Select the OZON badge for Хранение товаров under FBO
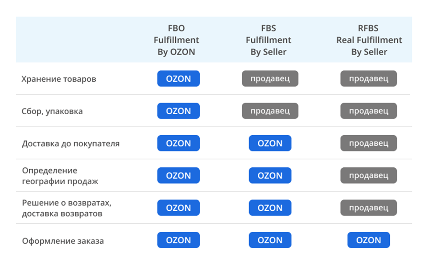This screenshot has width=431, height=261. (179, 78)
